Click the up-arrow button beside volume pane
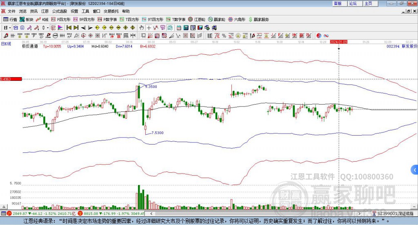Screen dimensions: 418x225 pos(4,207)
